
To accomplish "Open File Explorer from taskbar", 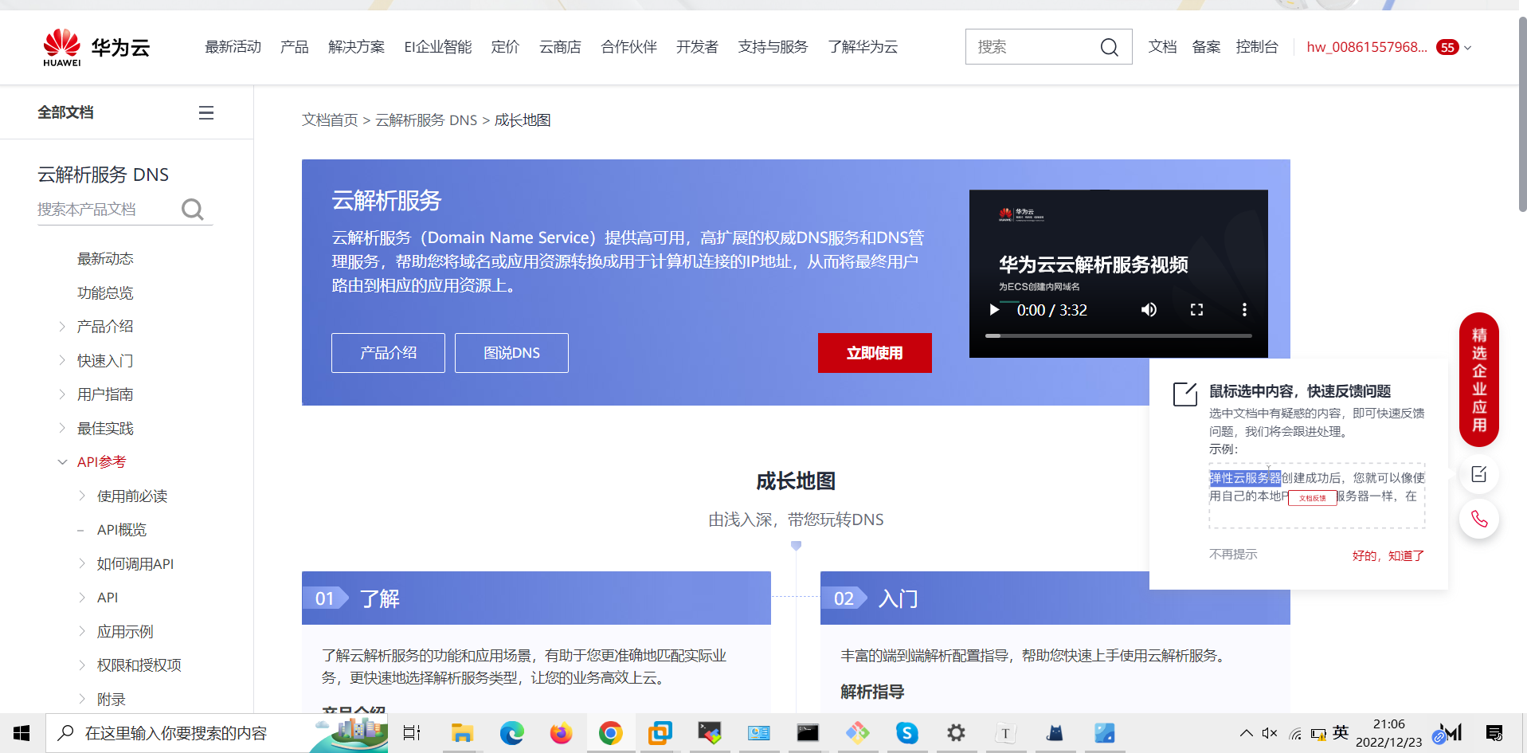I will click(462, 733).
